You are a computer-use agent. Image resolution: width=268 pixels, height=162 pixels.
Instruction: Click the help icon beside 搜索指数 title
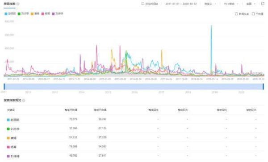[x=18, y=4]
